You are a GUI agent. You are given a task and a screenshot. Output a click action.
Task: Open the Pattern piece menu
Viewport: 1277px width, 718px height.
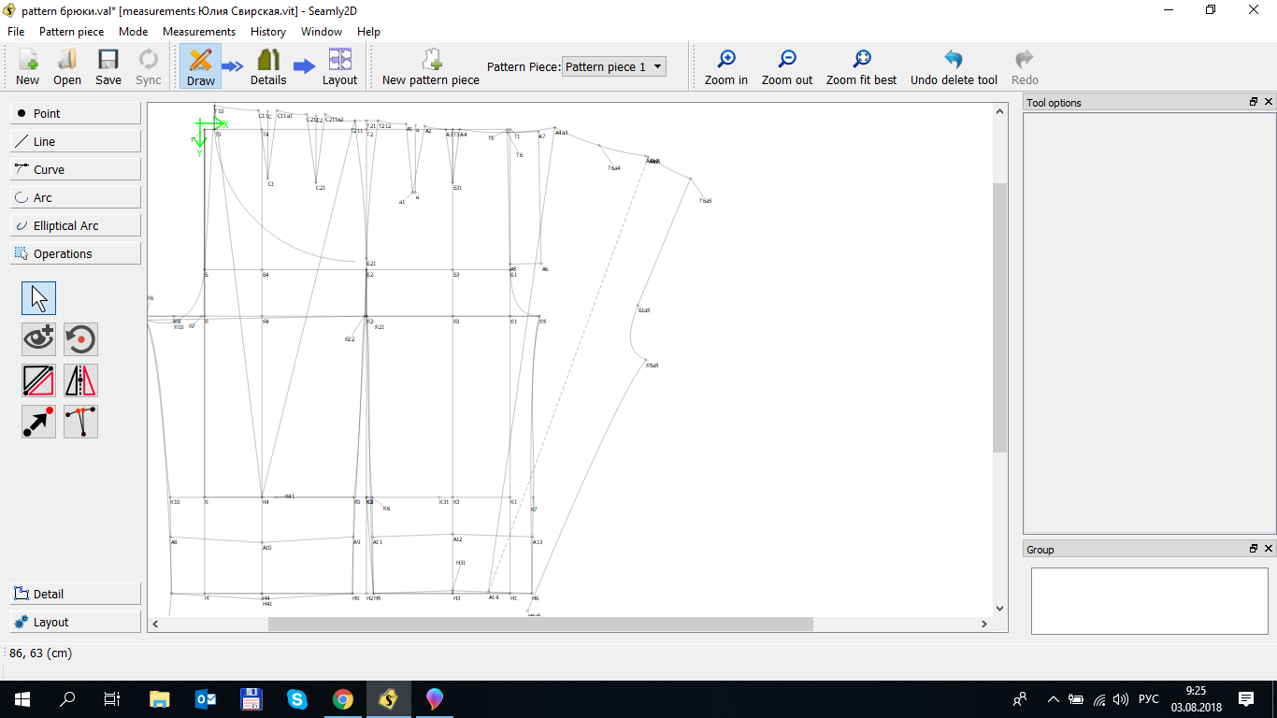click(72, 31)
